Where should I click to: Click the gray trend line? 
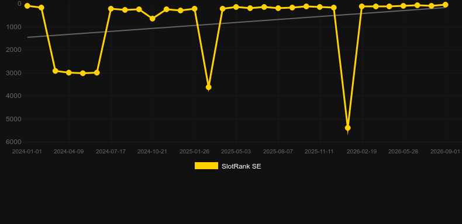236,22
